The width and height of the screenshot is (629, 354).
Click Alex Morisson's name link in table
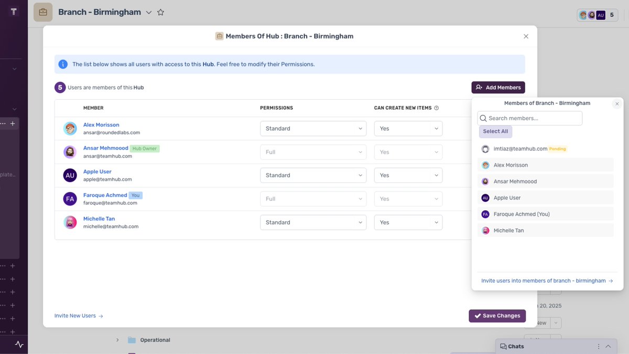(101, 125)
